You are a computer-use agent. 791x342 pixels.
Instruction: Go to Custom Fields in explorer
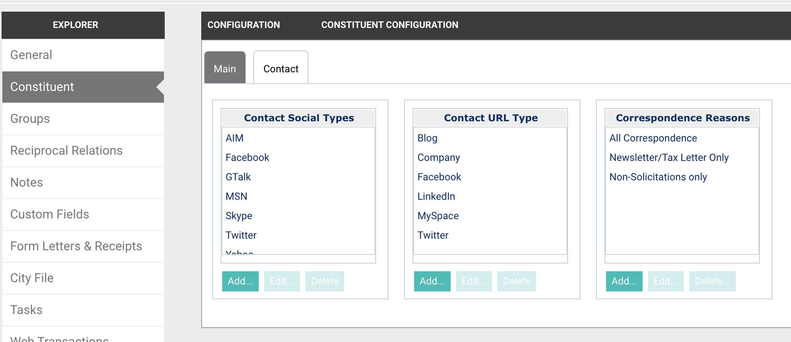49,214
